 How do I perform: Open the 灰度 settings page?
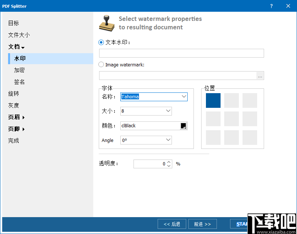click(13, 105)
